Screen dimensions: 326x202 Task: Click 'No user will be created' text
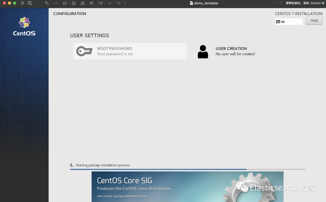[235, 54]
